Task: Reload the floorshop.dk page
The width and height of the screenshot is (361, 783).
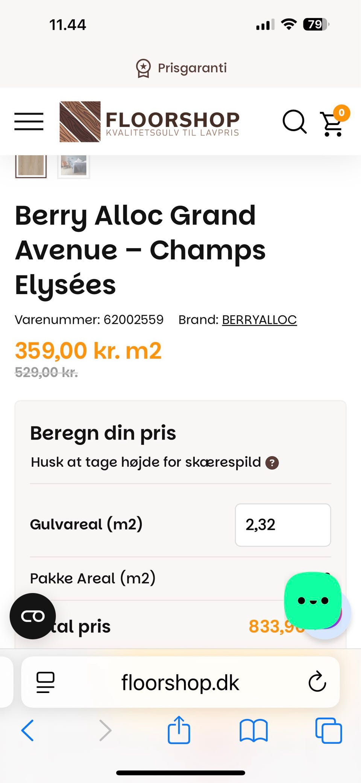Action: (317, 682)
